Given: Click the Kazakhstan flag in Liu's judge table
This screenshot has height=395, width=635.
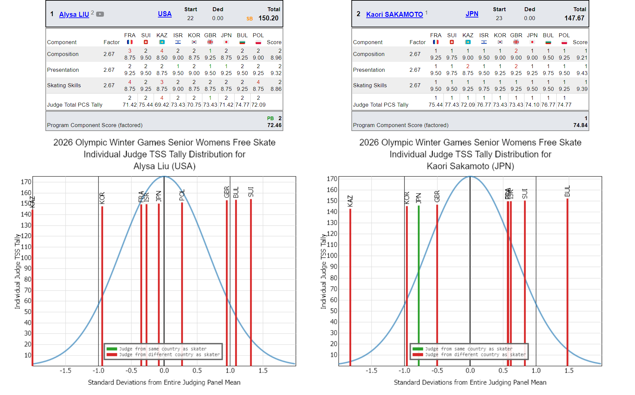Looking at the screenshot, I should click(162, 42).
